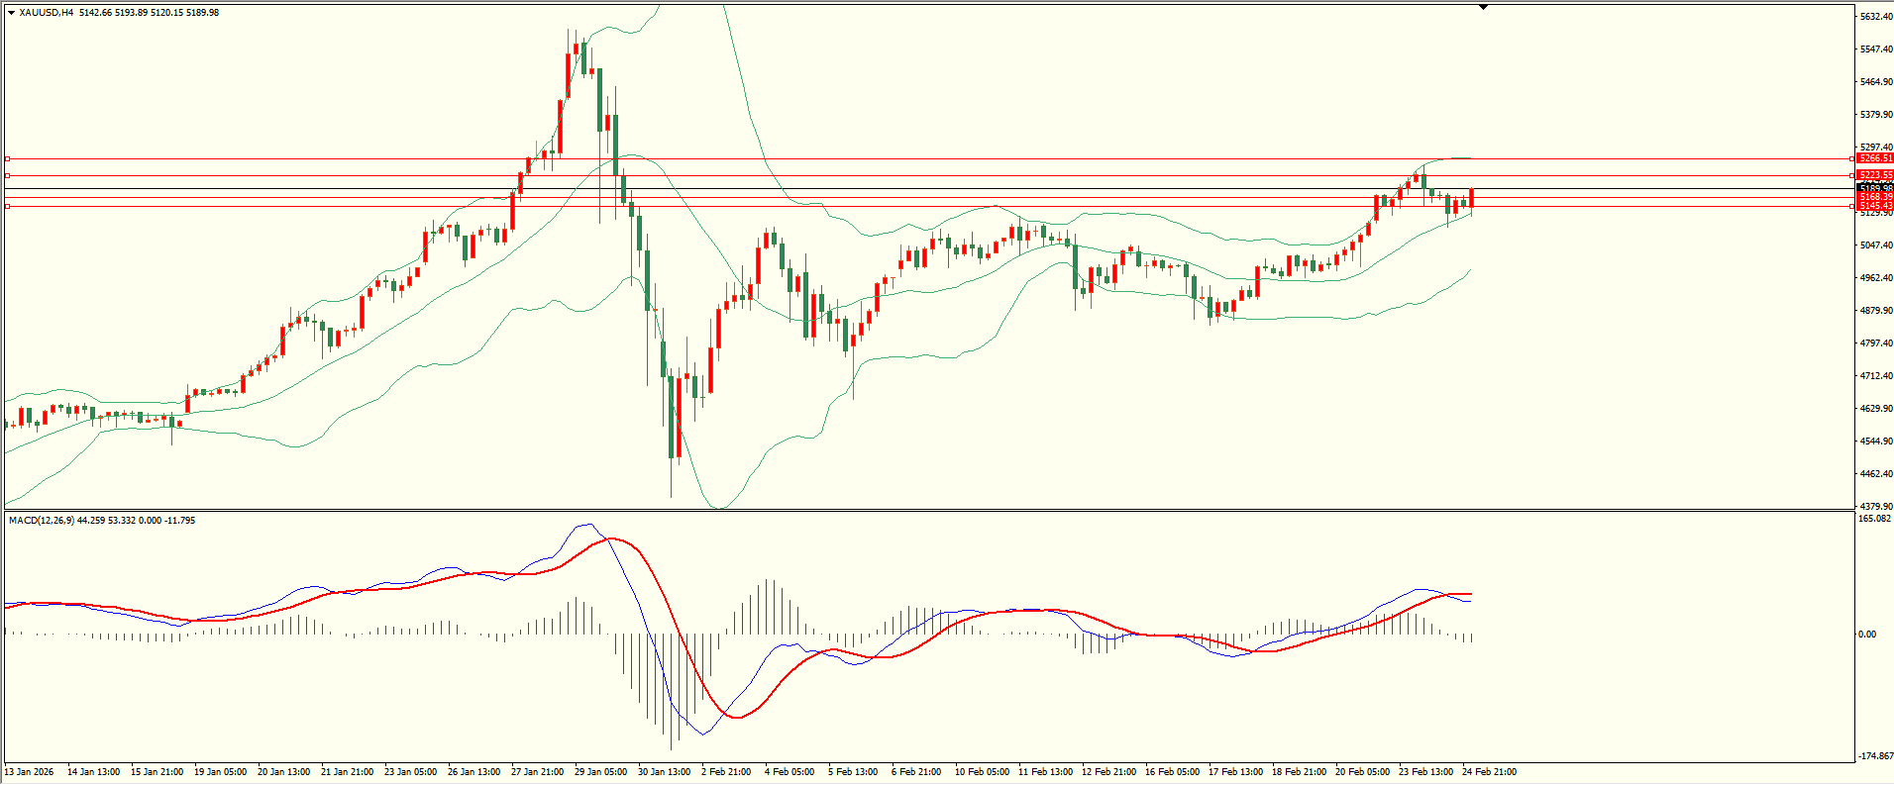Image resolution: width=1894 pixels, height=785 pixels.
Task: Select left handle of the 5266.51 line
Action: (x=7, y=158)
